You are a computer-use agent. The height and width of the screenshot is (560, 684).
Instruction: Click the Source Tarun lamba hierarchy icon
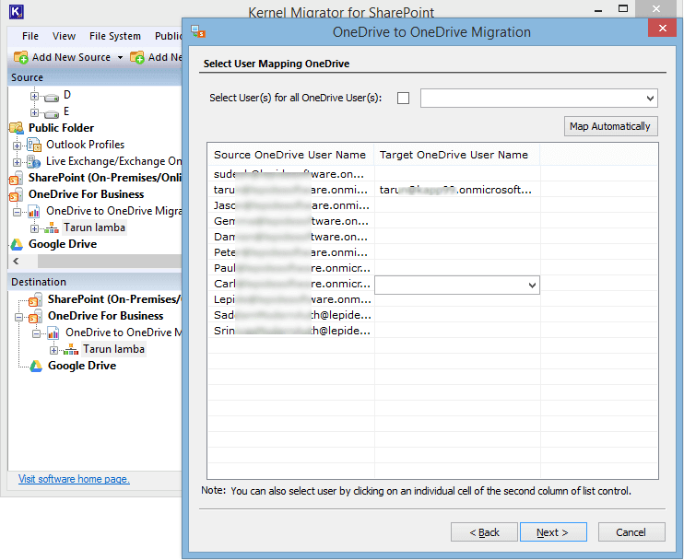tap(52, 227)
